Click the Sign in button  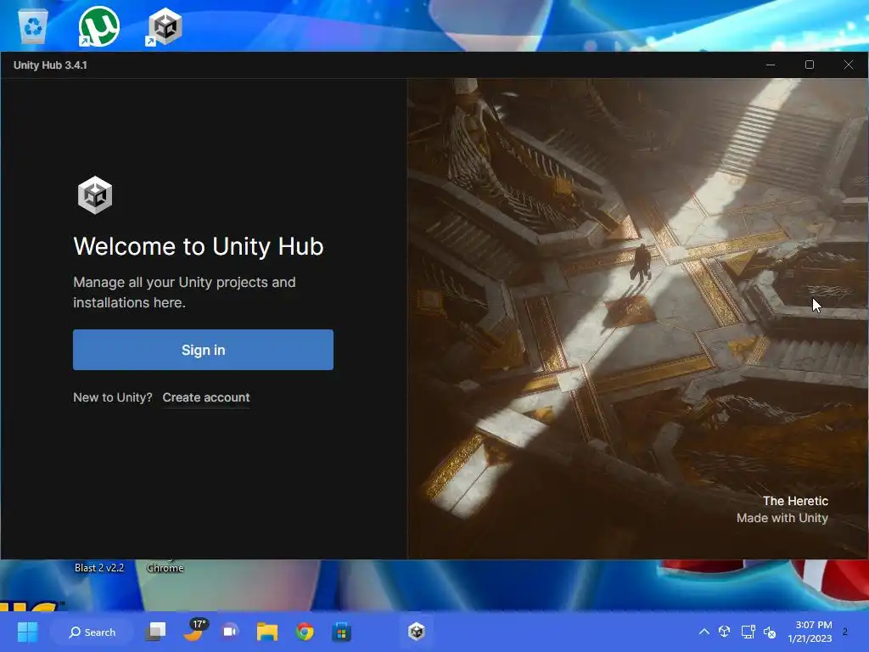pyautogui.click(x=203, y=350)
